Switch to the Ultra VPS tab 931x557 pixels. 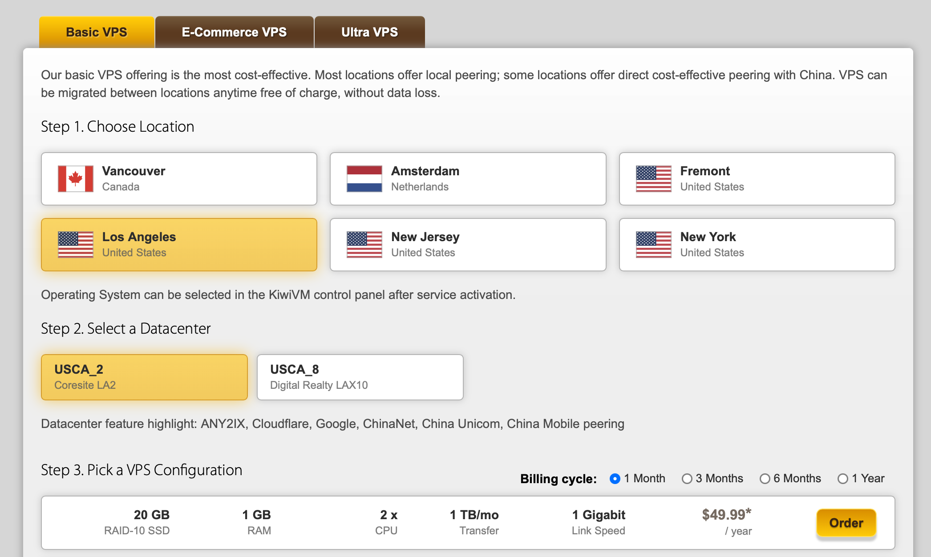coord(369,32)
